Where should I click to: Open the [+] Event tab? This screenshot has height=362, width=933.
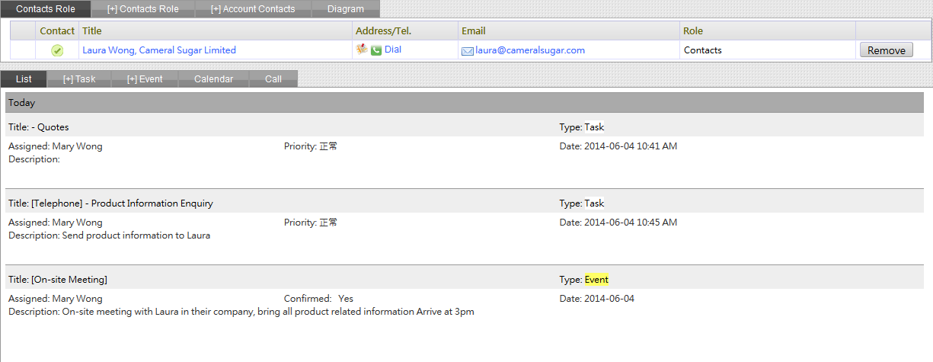(x=145, y=78)
